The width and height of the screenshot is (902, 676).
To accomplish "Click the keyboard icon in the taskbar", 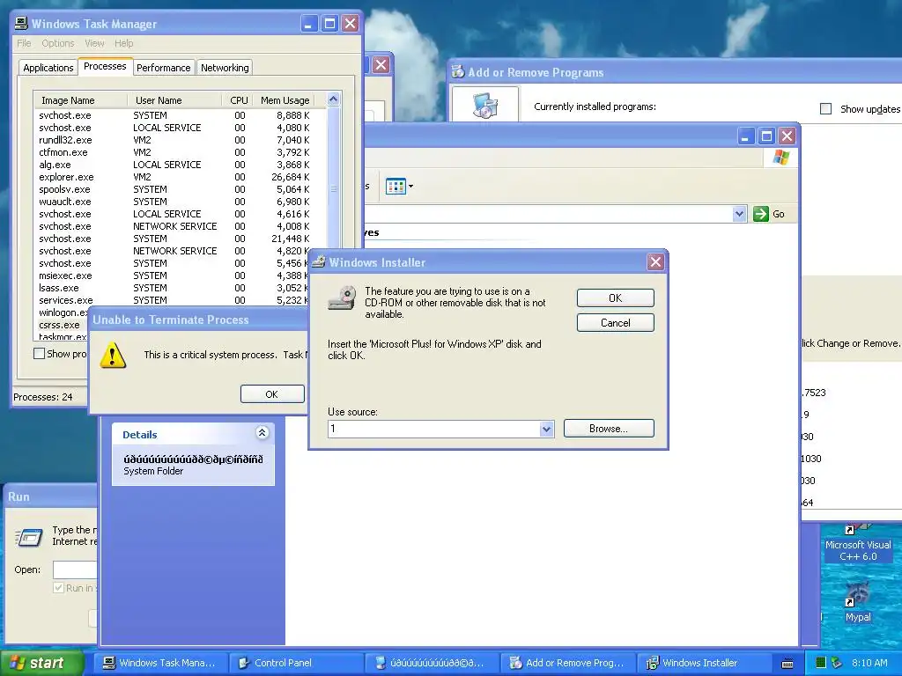I will pyautogui.click(x=787, y=664).
